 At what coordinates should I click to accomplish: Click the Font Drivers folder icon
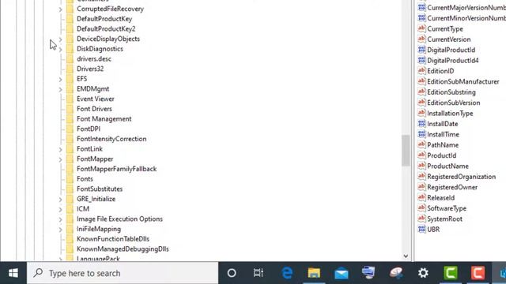70,109
